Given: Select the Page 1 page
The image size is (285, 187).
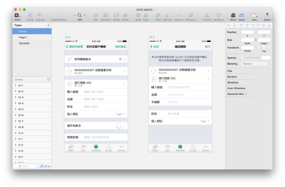Looking at the screenshot, I should coord(23,37).
